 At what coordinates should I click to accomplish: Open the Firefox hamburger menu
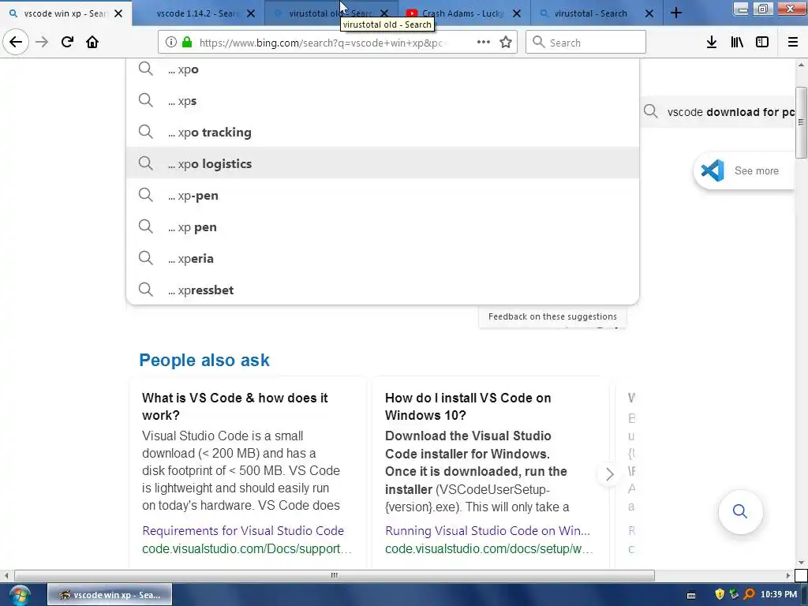click(793, 43)
